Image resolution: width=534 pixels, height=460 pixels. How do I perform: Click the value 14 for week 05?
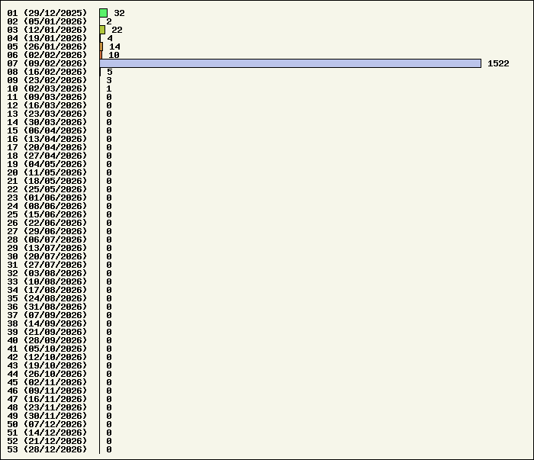coord(114,47)
